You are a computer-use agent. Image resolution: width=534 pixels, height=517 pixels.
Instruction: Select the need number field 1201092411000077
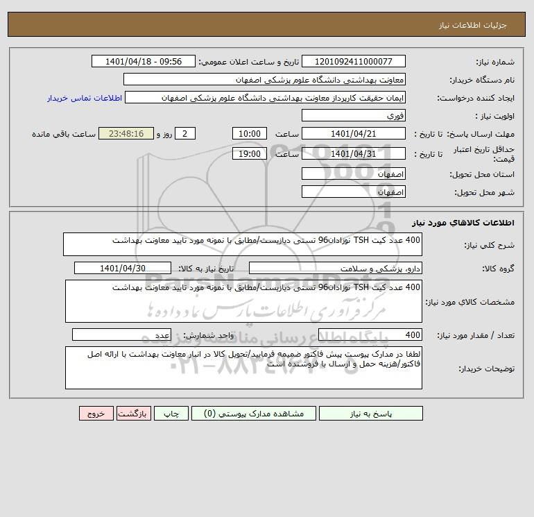point(354,61)
